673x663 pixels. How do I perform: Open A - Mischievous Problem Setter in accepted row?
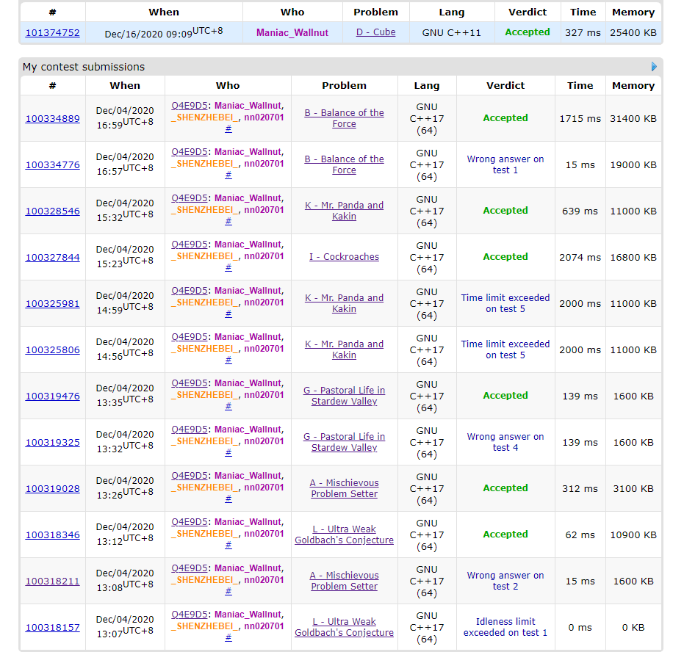coord(344,488)
